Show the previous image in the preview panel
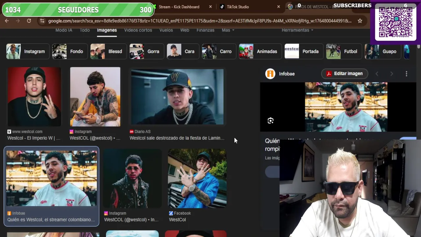The image size is (421, 237). coord(377,74)
